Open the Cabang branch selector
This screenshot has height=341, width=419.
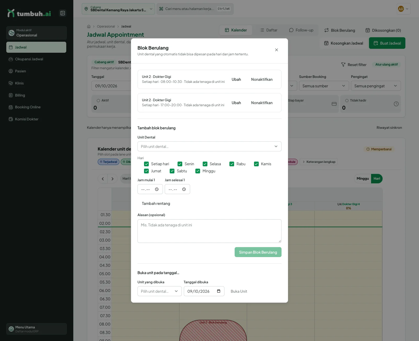tap(118, 9)
